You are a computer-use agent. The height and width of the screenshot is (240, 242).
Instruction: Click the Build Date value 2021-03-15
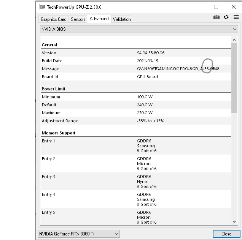coord(147,61)
